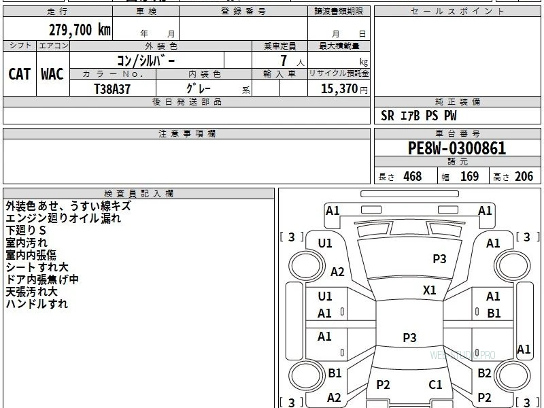Click the 注意事項欄 header
This screenshot has height=408, width=544.
click(186, 133)
